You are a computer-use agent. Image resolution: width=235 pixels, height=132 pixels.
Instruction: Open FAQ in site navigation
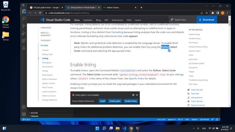[x=129, y=20]
